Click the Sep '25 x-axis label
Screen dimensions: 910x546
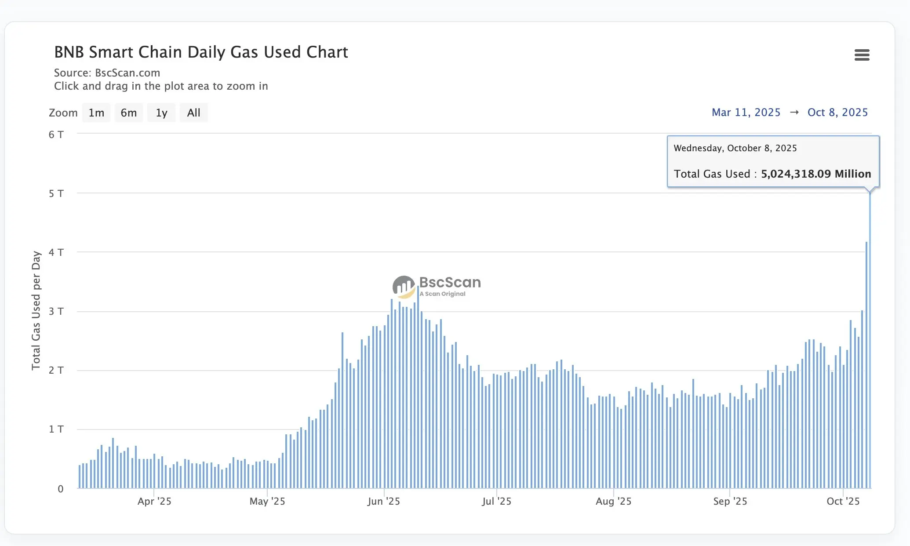coord(730,501)
